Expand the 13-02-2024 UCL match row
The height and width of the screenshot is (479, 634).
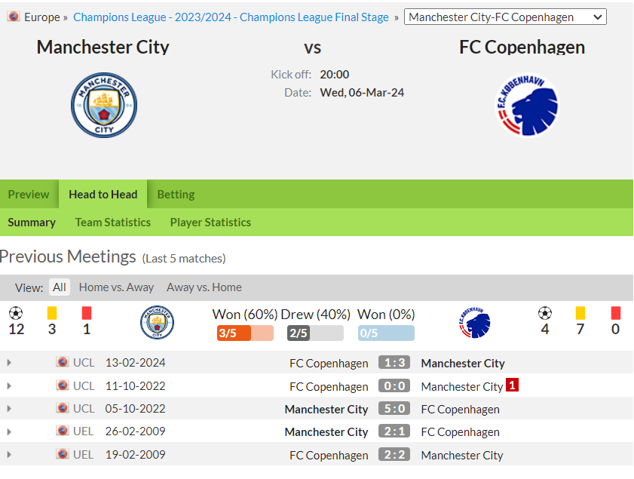[x=9, y=363]
